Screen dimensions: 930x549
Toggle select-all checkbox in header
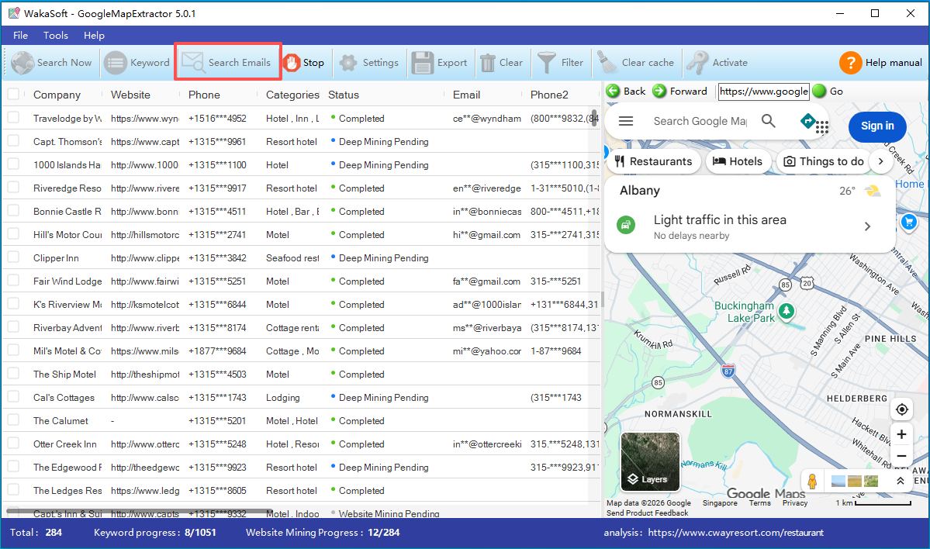click(13, 94)
